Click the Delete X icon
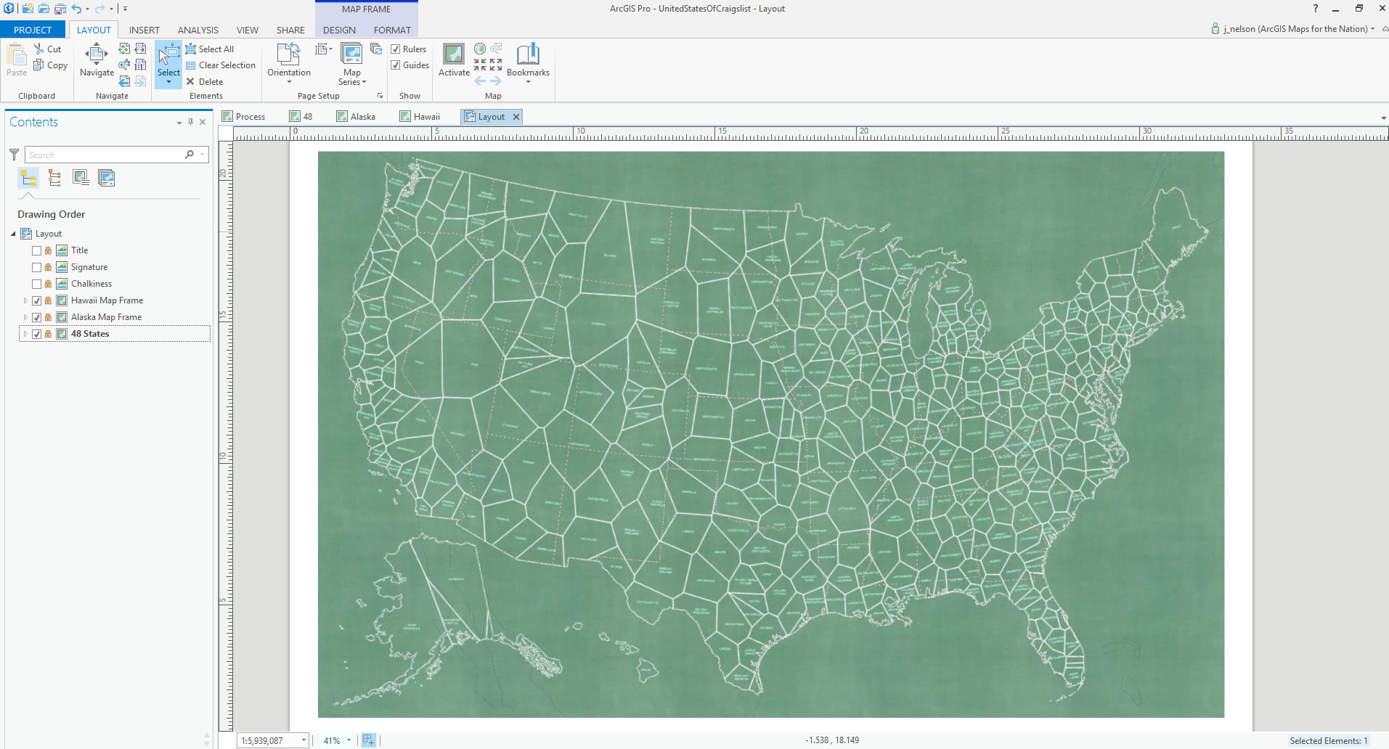The width and height of the screenshot is (1389, 749). click(x=190, y=81)
